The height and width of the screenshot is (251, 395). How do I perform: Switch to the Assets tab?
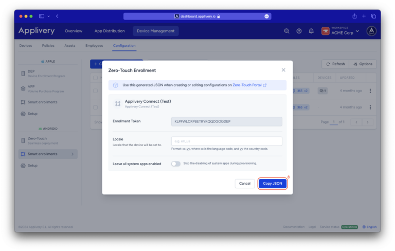(70, 46)
